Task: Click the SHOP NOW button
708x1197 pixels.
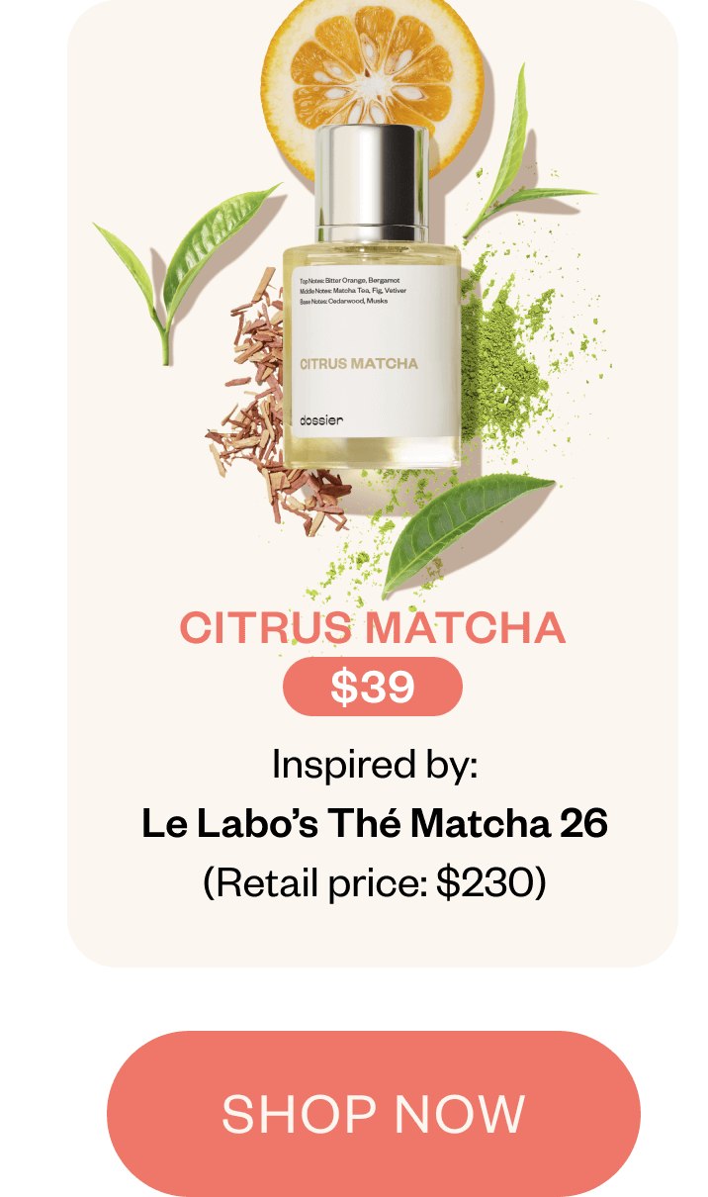Action: 373,1113
